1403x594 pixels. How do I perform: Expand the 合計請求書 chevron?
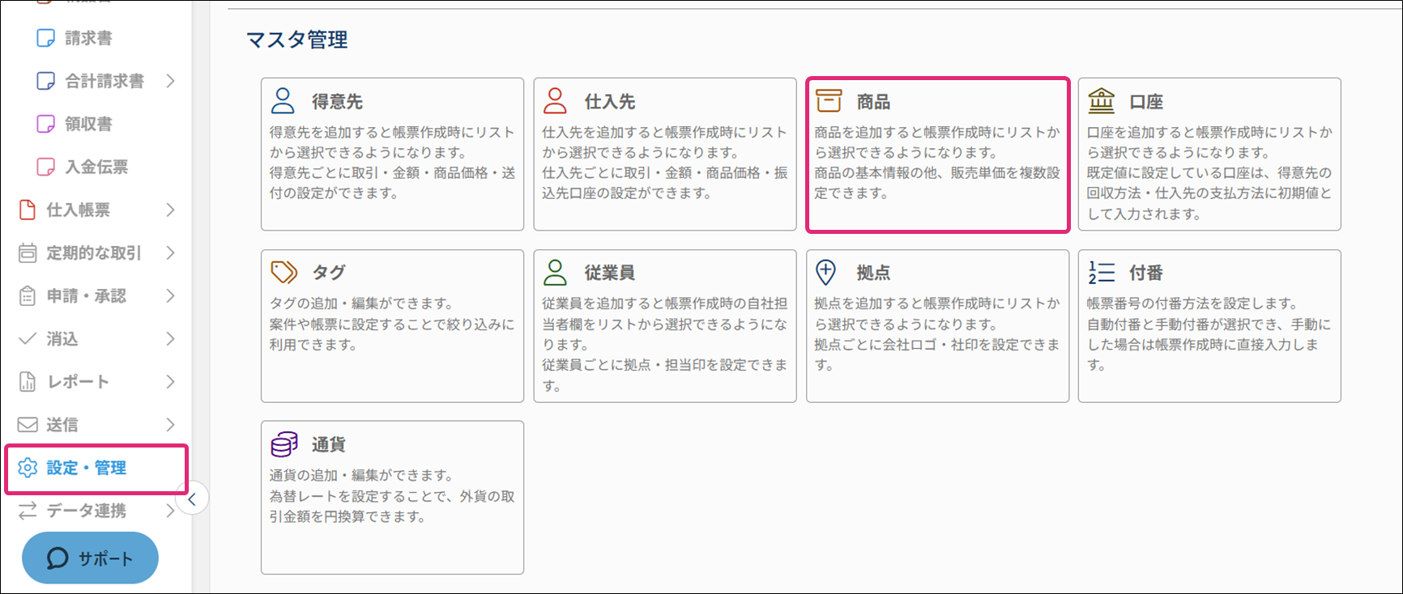coord(170,81)
